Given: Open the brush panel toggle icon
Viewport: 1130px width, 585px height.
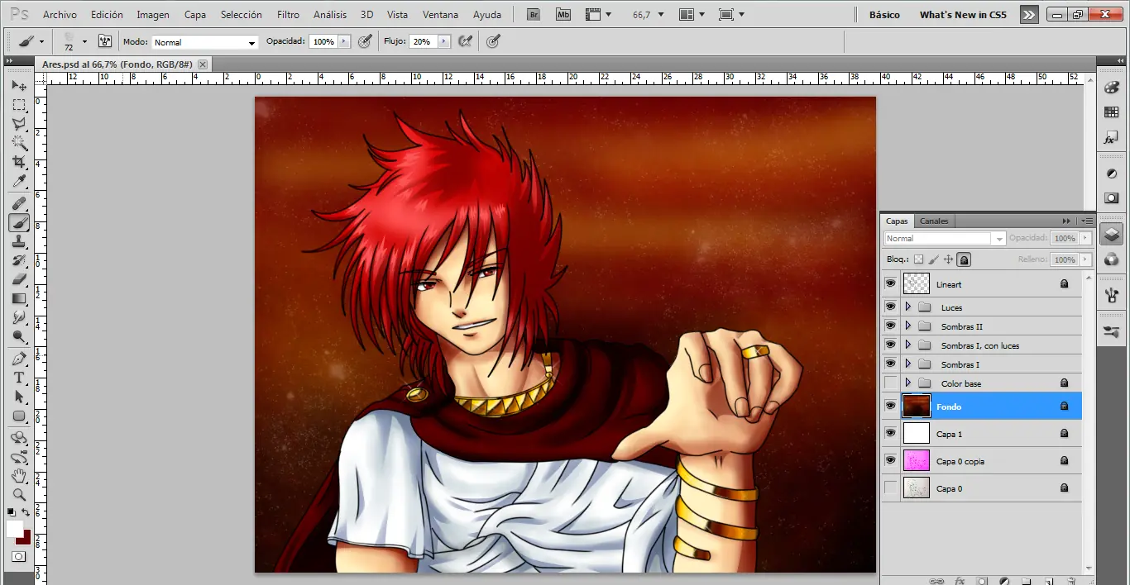Looking at the screenshot, I should pyautogui.click(x=105, y=41).
